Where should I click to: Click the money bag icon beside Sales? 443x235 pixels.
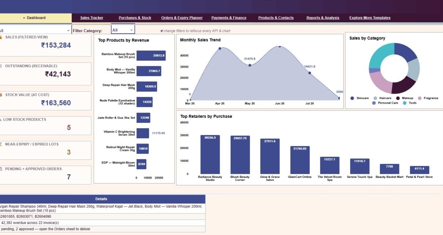[x=1, y=37]
